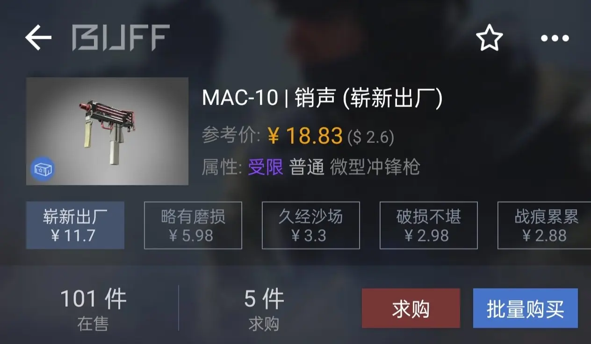Favorite this item with the star icon
The width and height of the screenshot is (591, 344).
coord(489,38)
